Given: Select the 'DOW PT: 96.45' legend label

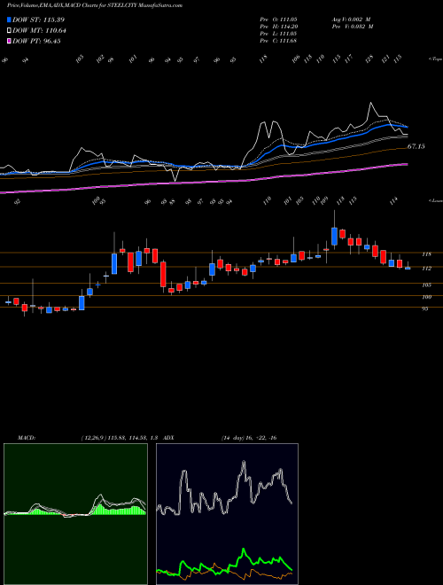Looking at the screenshot, I should pyautogui.click(x=36, y=41).
